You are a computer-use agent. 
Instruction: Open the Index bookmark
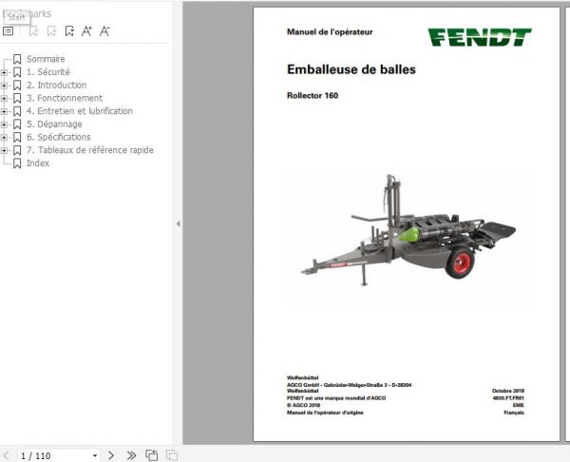click(x=38, y=163)
